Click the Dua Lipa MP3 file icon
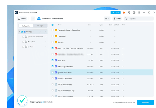The width and height of the screenshot is (156, 108). coord(56,48)
